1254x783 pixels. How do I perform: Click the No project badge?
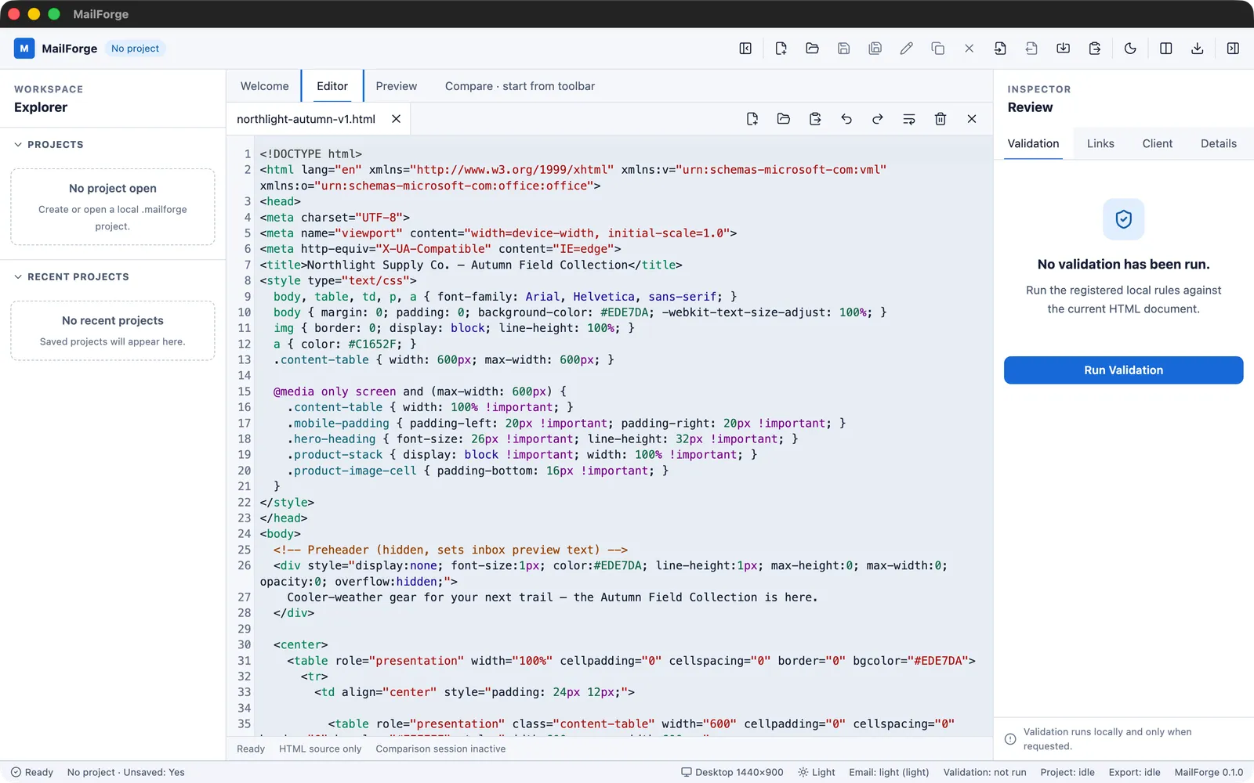coord(135,49)
